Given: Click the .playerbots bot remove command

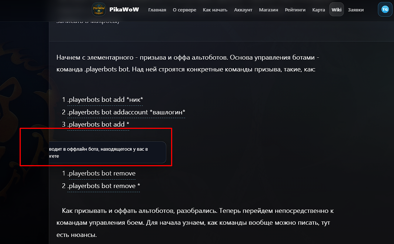Looking at the screenshot, I should tap(102, 173).
